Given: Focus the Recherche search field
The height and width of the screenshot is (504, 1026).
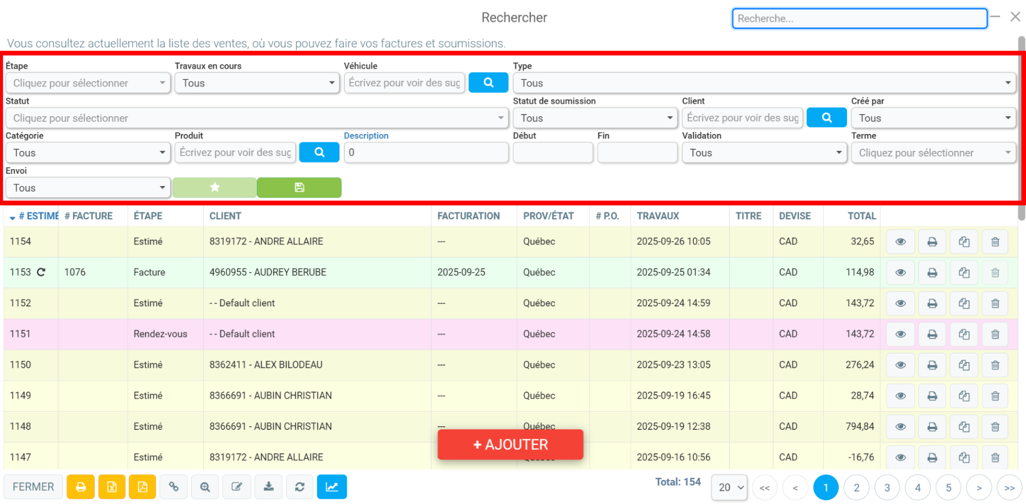Looking at the screenshot, I should click(x=859, y=18).
